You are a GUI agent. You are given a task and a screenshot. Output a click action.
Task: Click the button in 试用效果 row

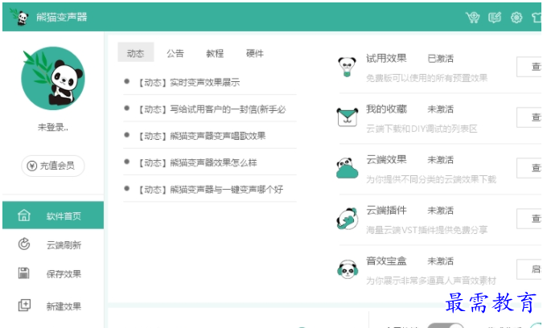coord(529,67)
